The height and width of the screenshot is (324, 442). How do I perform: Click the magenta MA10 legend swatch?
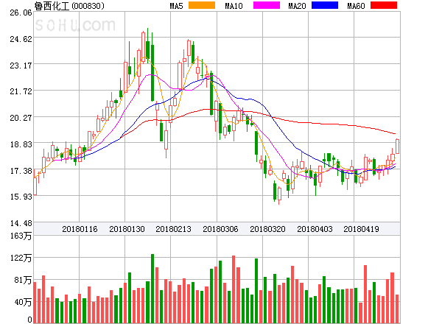point(267,5)
